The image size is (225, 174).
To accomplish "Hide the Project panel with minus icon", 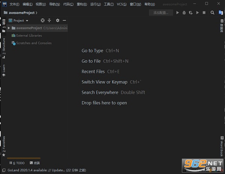I will point(64,21).
